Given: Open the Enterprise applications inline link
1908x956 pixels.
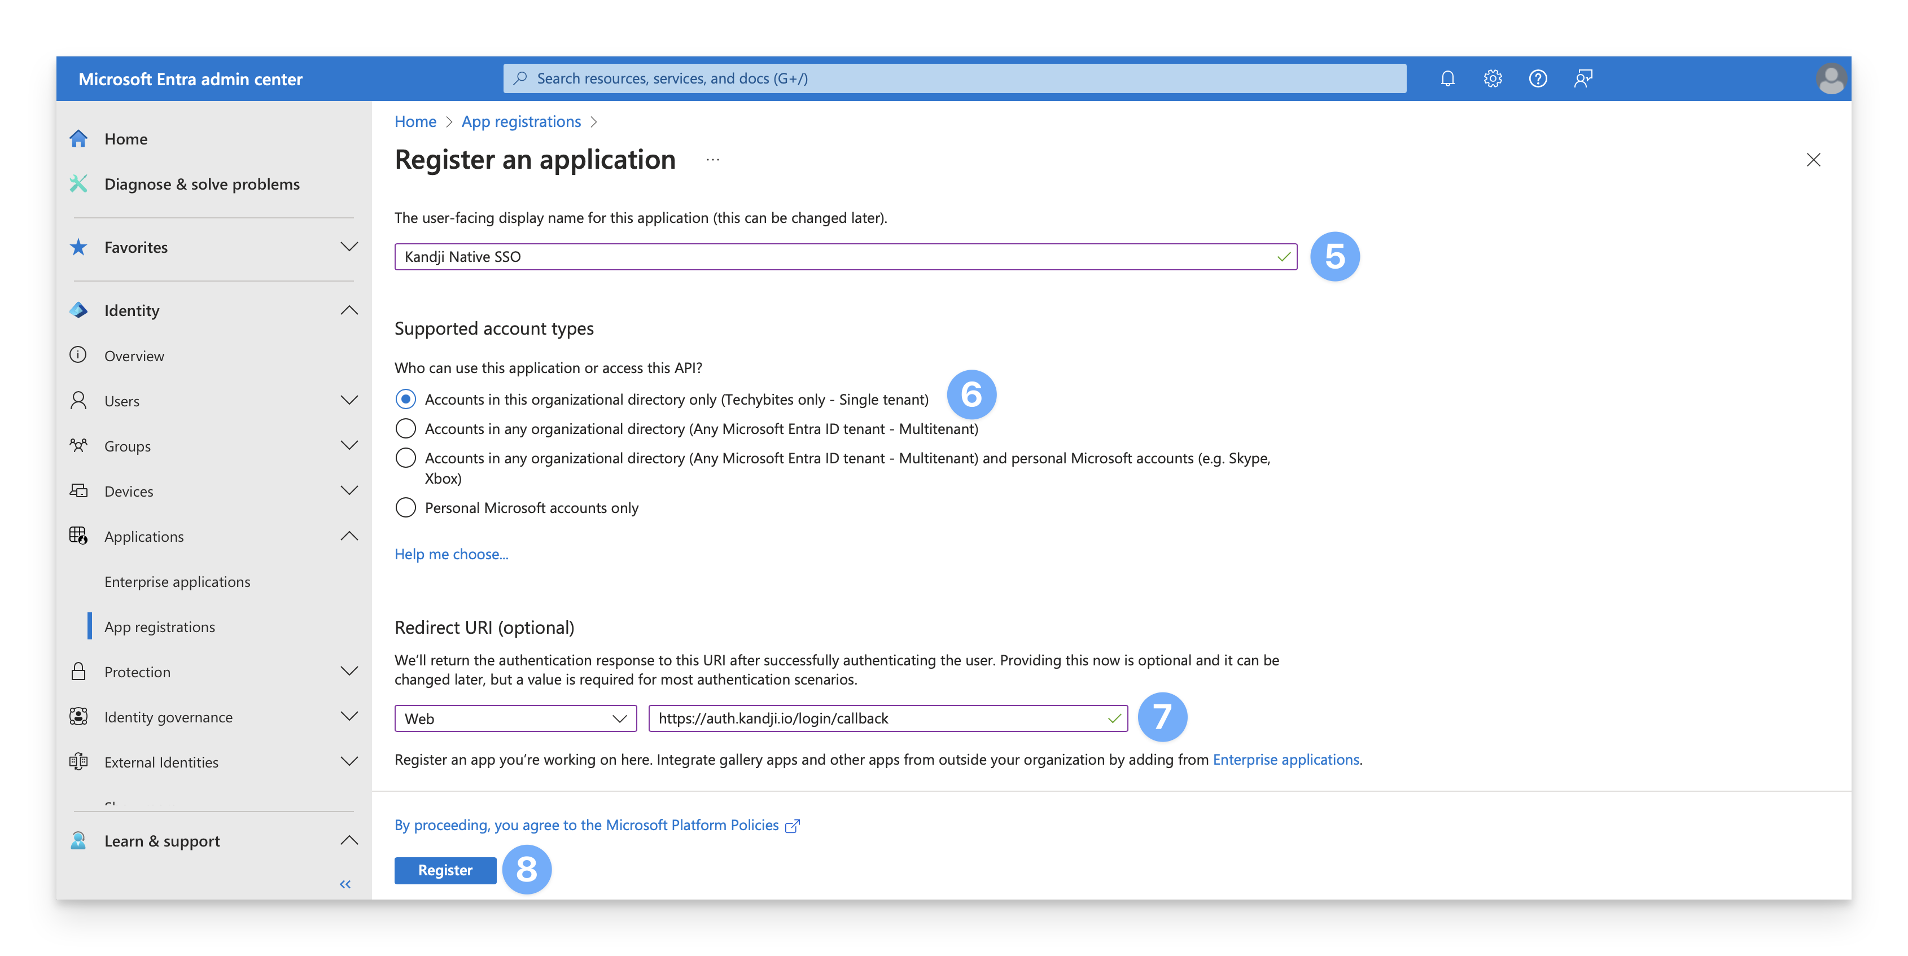Looking at the screenshot, I should point(1285,759).
